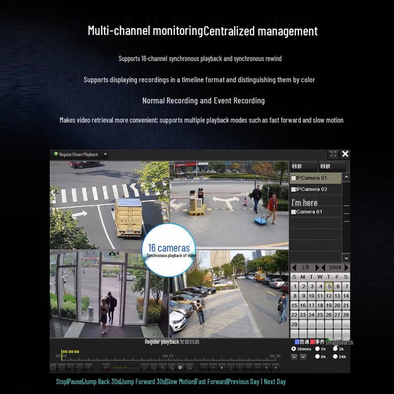Click the play button in playback controls
Screen dimensions: 394x394
point(222,367)
